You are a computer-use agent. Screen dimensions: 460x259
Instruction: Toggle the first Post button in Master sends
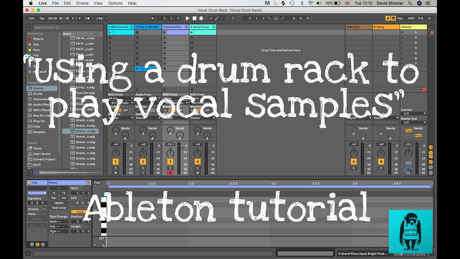click(x=408, y=131)
